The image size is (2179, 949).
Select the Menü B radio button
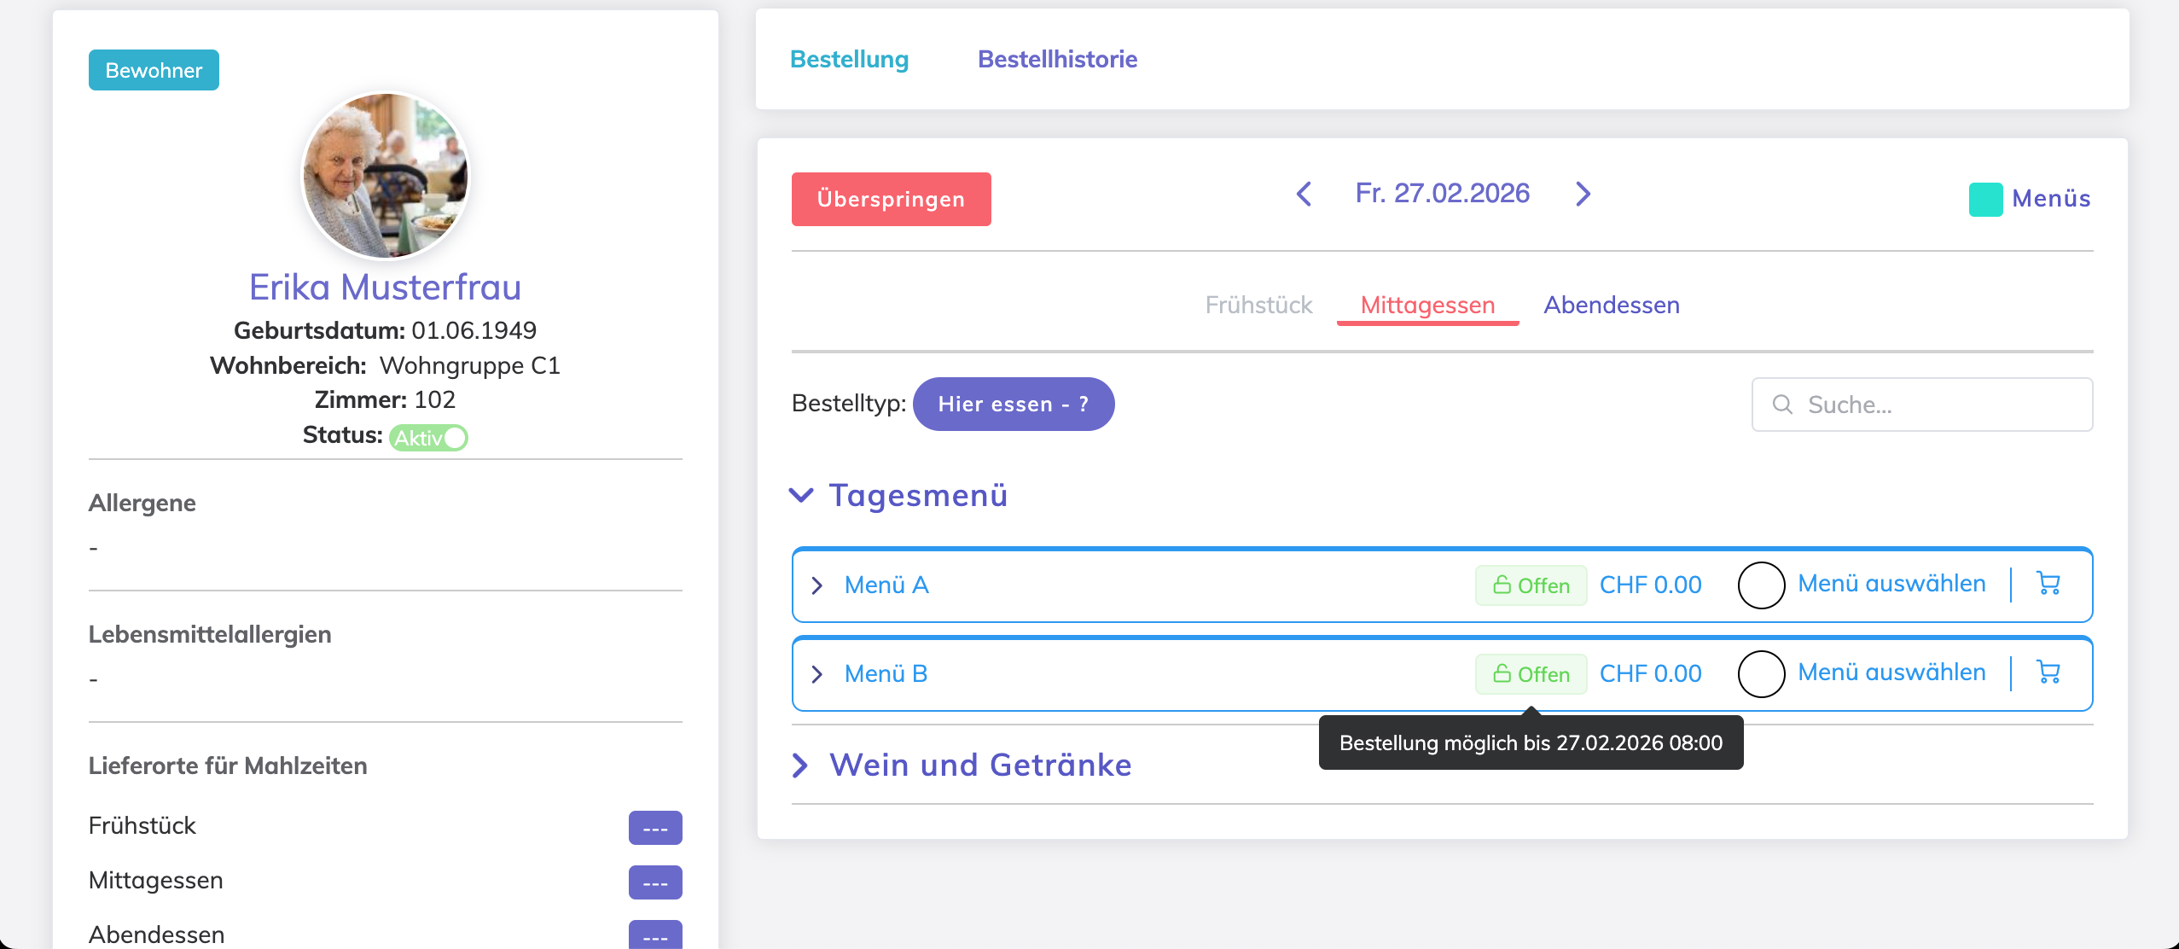click(1761, 674)
